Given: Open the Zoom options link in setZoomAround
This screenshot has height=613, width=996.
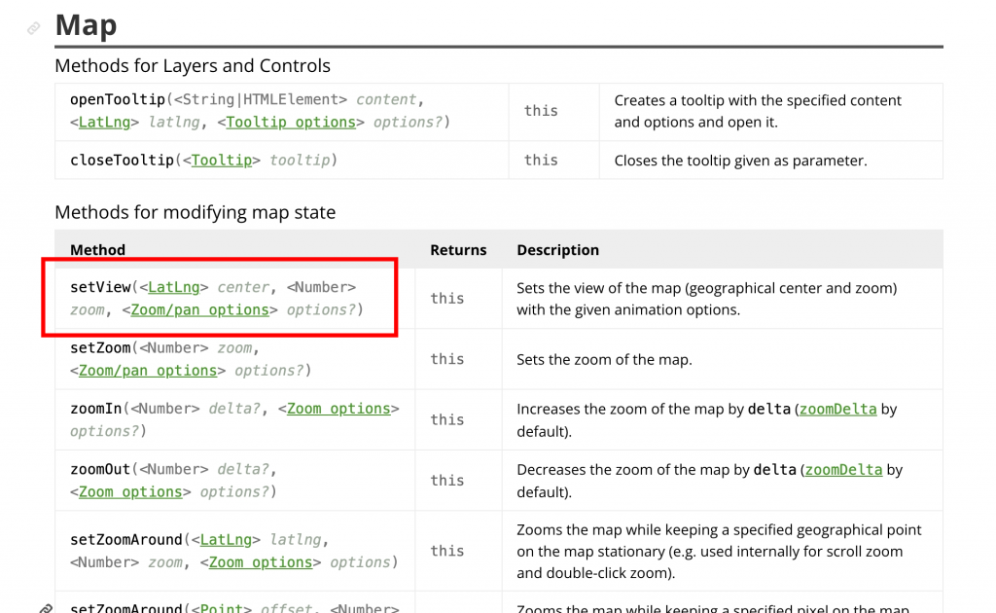Looking at the screenshot, I should pyautogui.click(x=261, y=562).
